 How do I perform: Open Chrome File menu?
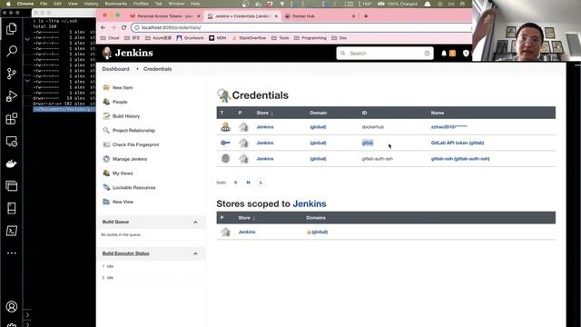tap(44, 4)
